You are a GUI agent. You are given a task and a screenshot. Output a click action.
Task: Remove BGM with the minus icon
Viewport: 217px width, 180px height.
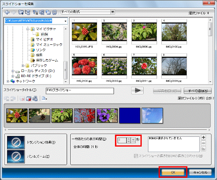[203, 143]
